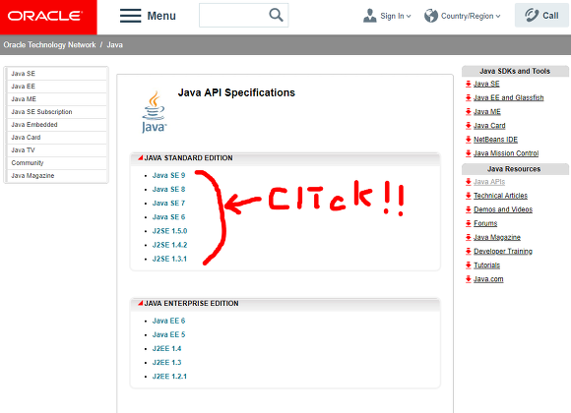
Task: Collapse the Java Standard Edition section triangle
Action: (x=140, y=157)
